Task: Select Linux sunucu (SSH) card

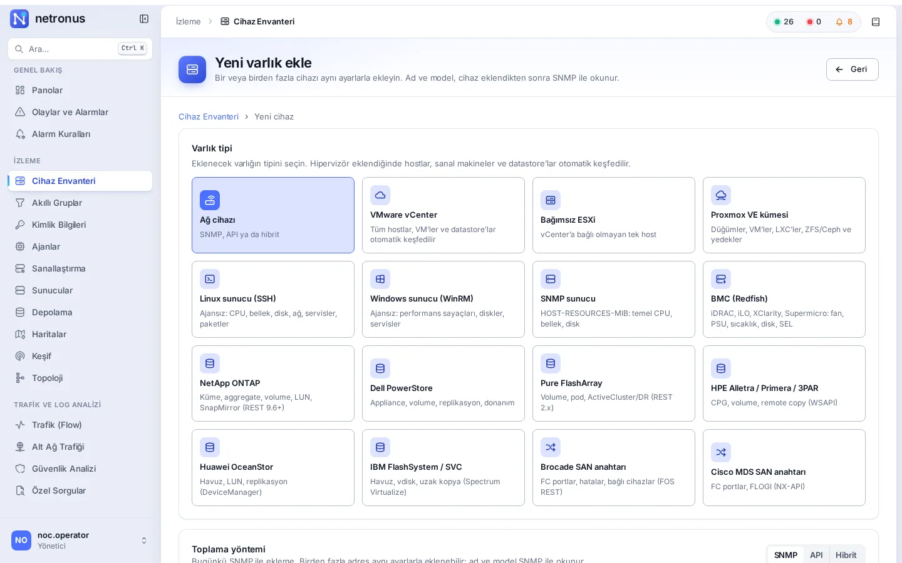Action: [x=273, y=299]
